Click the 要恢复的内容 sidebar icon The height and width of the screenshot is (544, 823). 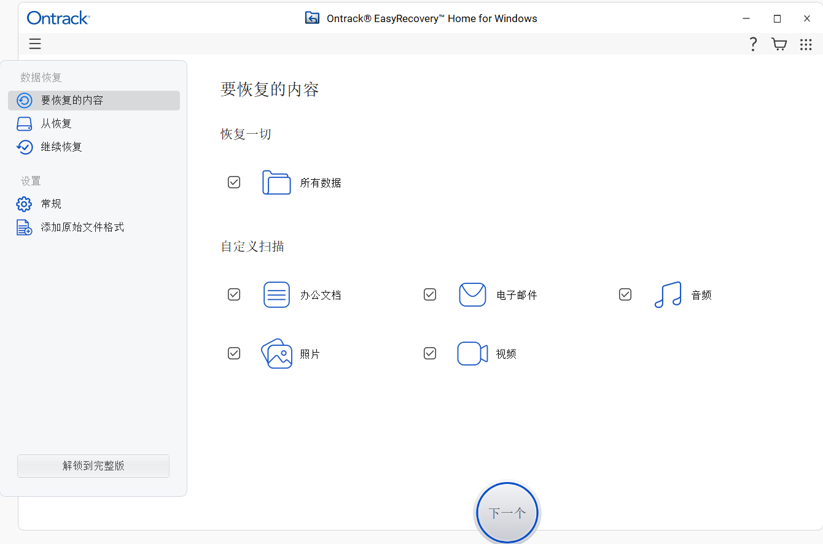coord(25,101)
